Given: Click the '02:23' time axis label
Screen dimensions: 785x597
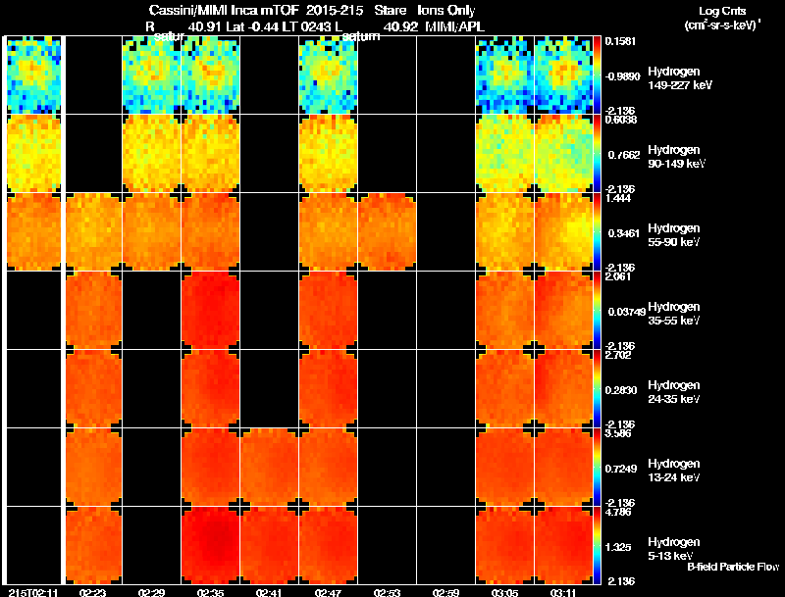Looking at the screenshot, I should 92,592.
